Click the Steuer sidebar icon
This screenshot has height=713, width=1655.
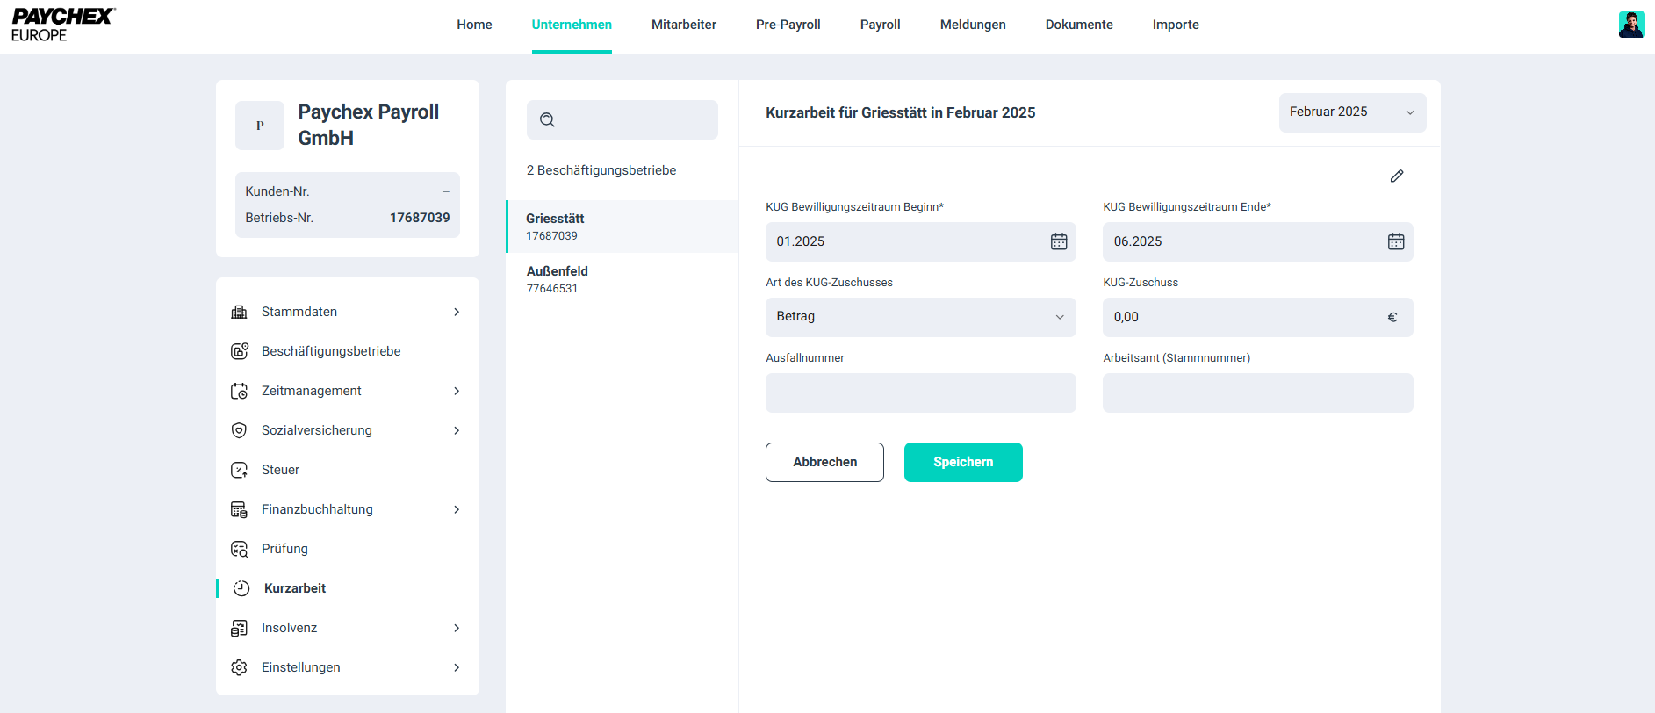pyautogui.click(x=239, y=470)
